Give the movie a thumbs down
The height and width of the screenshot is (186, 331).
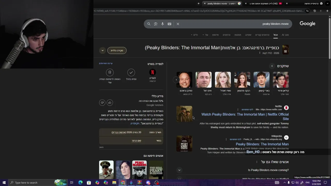click(102, 103)
